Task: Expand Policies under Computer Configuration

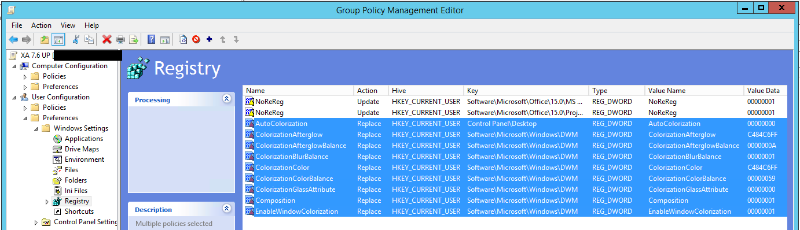Action: tap(25, 76)
